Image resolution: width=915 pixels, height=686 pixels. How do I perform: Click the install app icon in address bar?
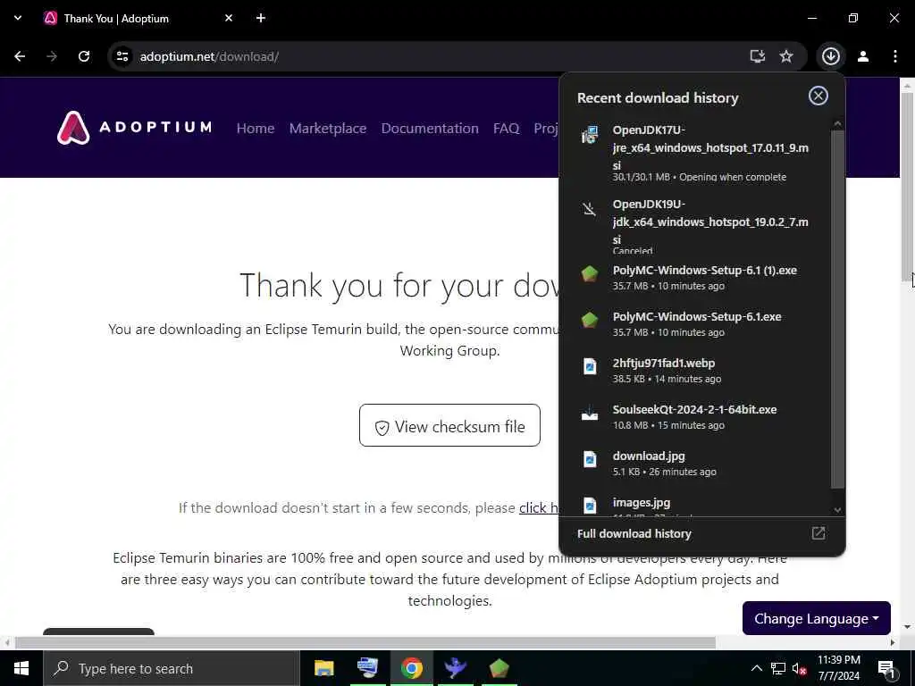click(x=758, y=56)
